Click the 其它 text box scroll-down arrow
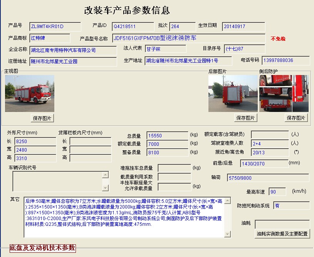The image size is (314, 257). click(228, 234)
